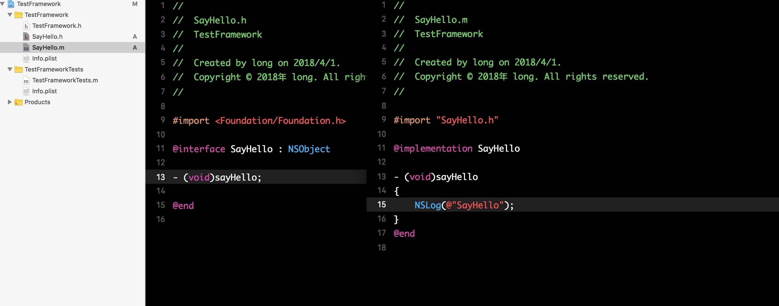Click the TestFrameworkTests folder icon

tap(19, 70)
